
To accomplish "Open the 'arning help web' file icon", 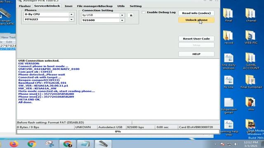I will (229, 128).
